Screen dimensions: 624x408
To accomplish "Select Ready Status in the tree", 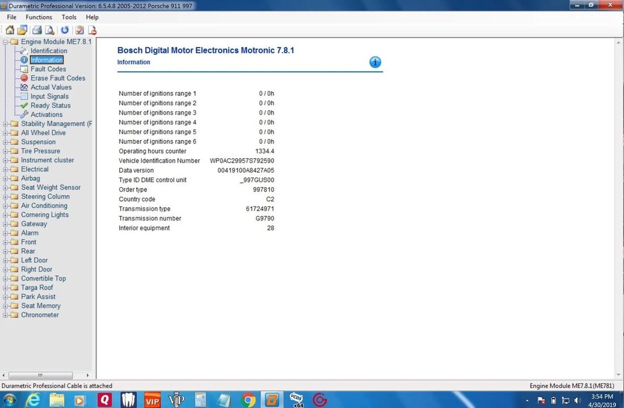I will [50, 105].
